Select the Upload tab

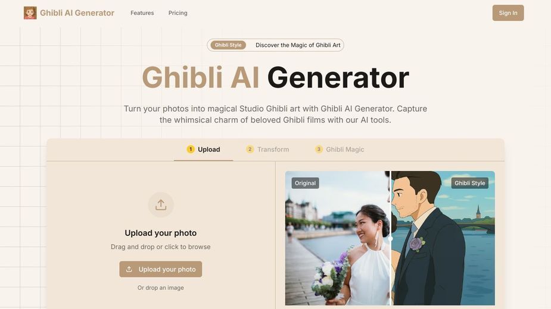[x=204, y=149]
